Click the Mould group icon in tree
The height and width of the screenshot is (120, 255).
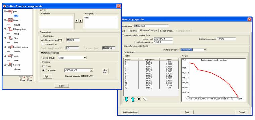(10, 20)
